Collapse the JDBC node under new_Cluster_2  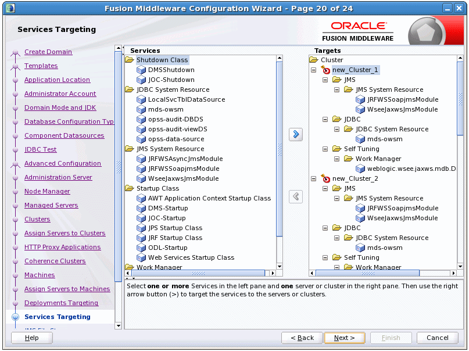pyautogui.click(x=325, y=228)
